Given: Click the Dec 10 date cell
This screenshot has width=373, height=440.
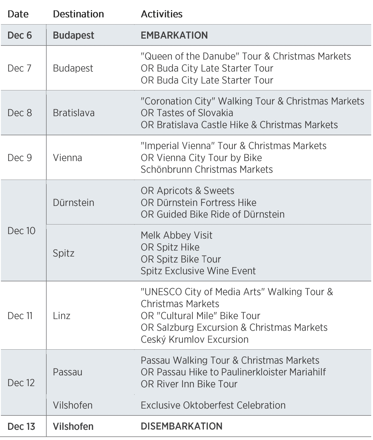Looking at the screenshot, I should [21, 231].
